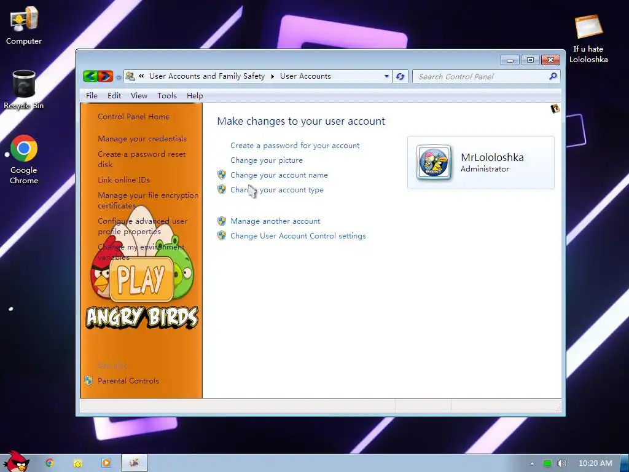Maximize the User Accounts window
The image size is (629, 472).
click(530, 60)
